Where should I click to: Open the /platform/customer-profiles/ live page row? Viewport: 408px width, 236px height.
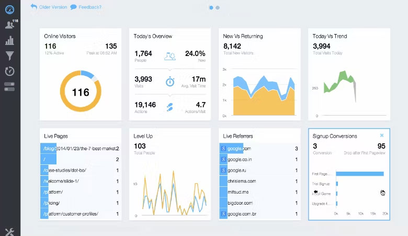81,214
